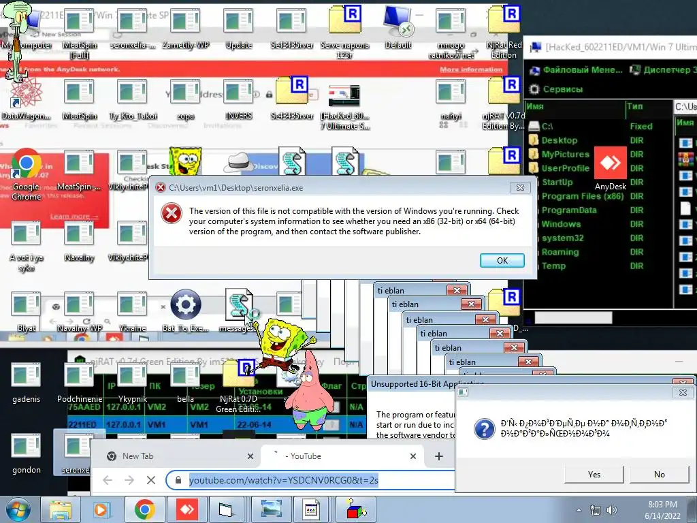697x523 pixels.
Task: Show hidden system tray icons arrow
Action: [x=579, y=511]
